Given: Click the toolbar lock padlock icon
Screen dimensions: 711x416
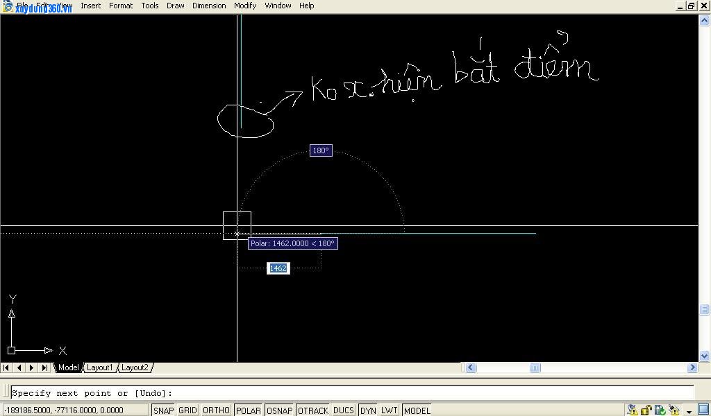Looking at the screenshot, I should tap(646, 410).
